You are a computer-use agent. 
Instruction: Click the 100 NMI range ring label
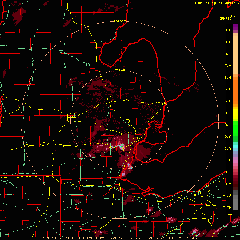(x=120, y=21)
